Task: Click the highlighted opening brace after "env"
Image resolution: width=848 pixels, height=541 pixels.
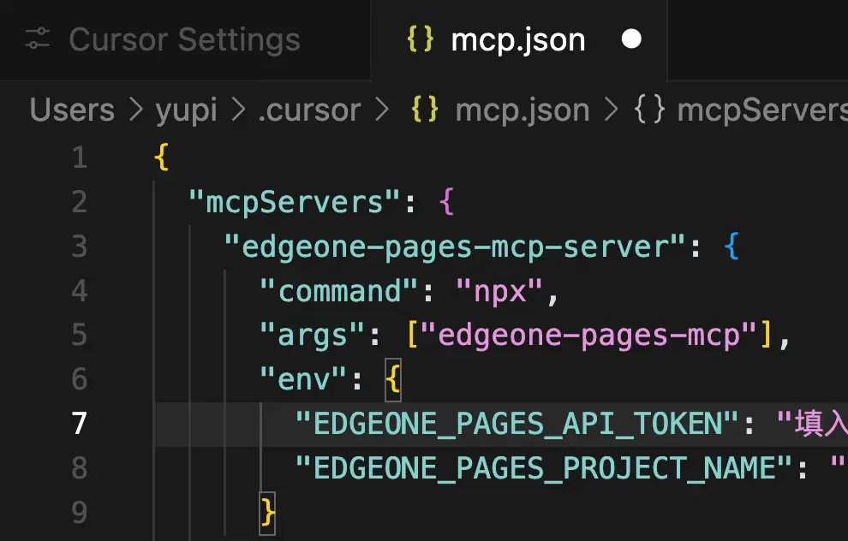Action: click(393, 379)
